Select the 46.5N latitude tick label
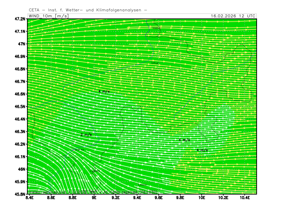284x213 pixels. (20, 106)
